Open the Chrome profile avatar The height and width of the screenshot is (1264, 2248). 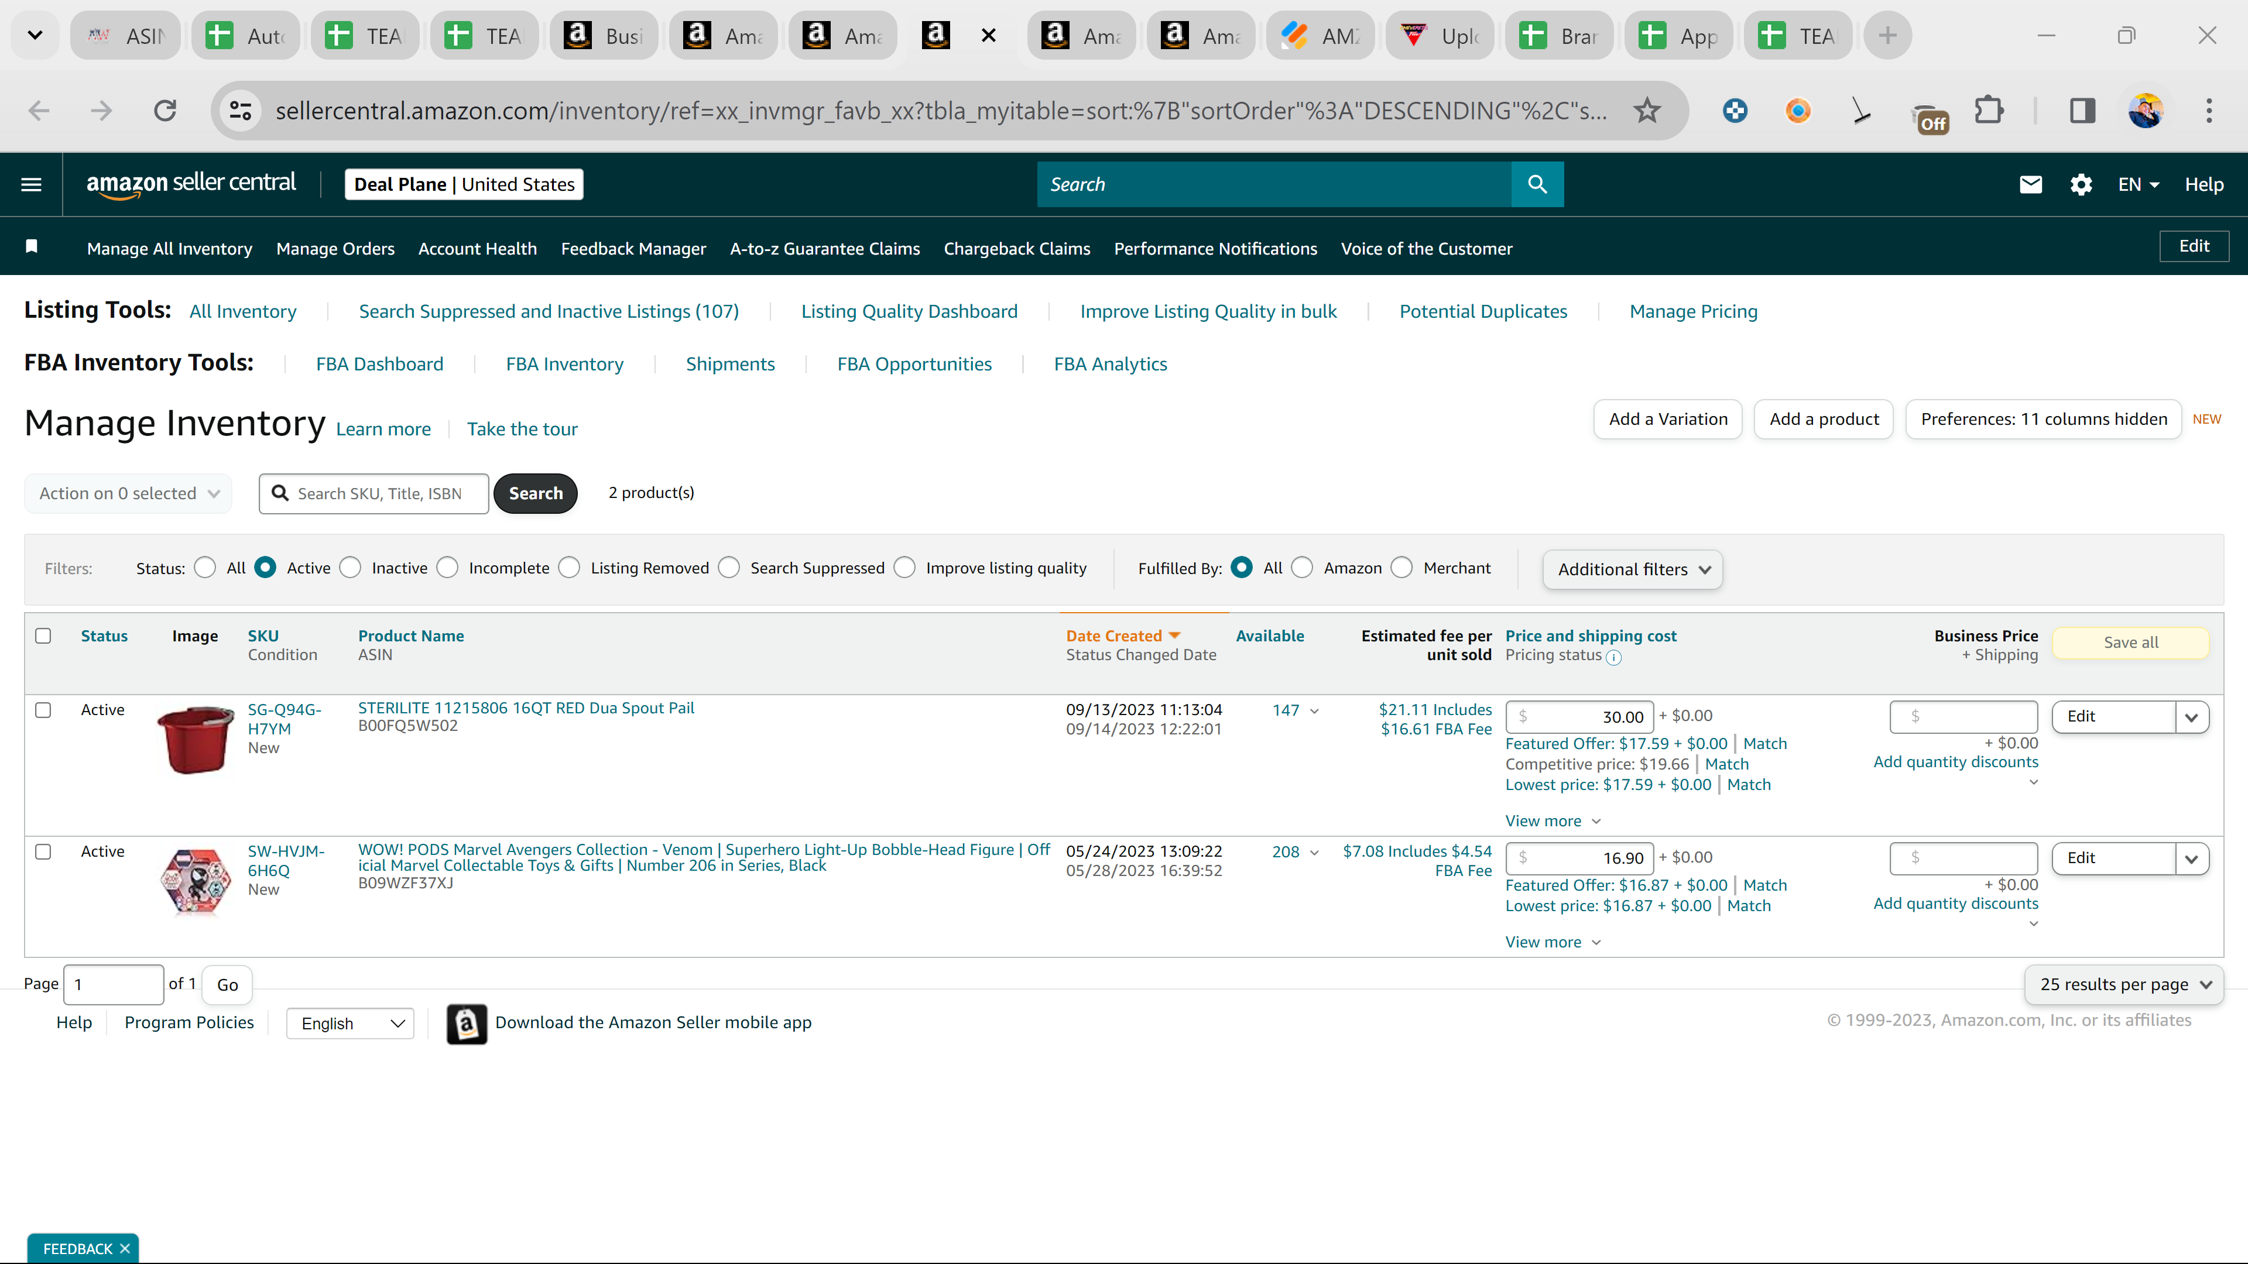click(x=2146, y=111)
